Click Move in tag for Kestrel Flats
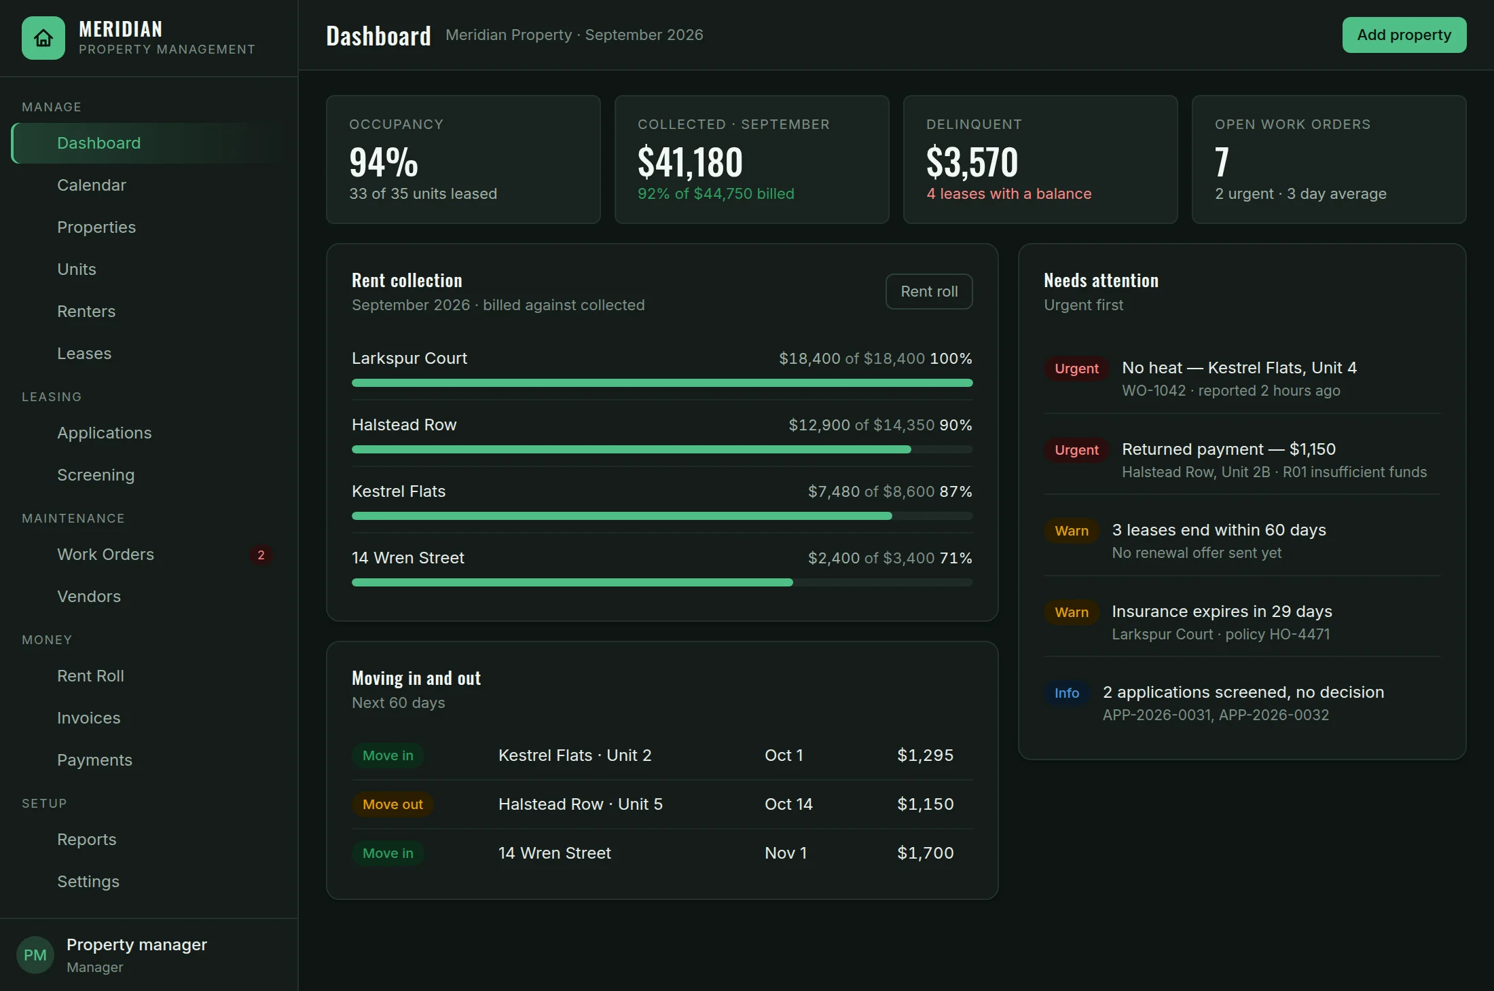 click(x=388, y=755)
